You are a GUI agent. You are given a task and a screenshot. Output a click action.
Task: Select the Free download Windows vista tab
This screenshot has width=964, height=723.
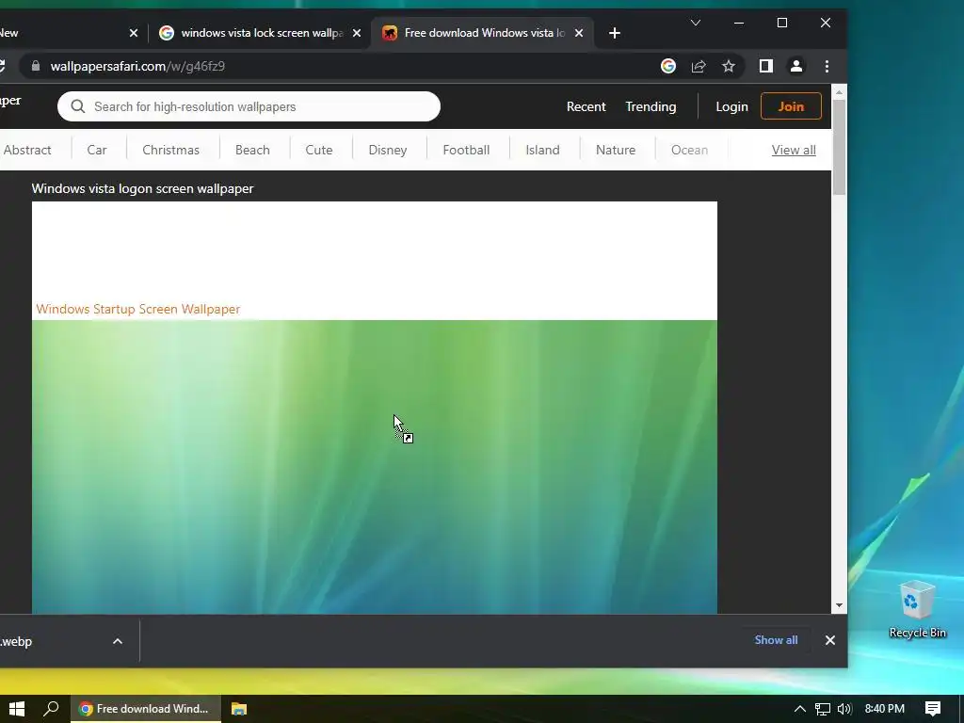[483, 33]
